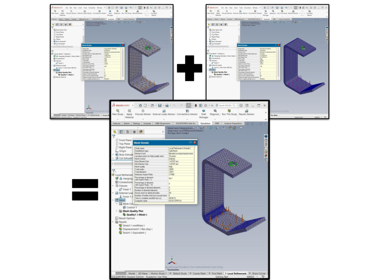This screenshot has width=373, height=280.
Task: Switch to Evaluate tab in bottom window
Action: point(147,123)
